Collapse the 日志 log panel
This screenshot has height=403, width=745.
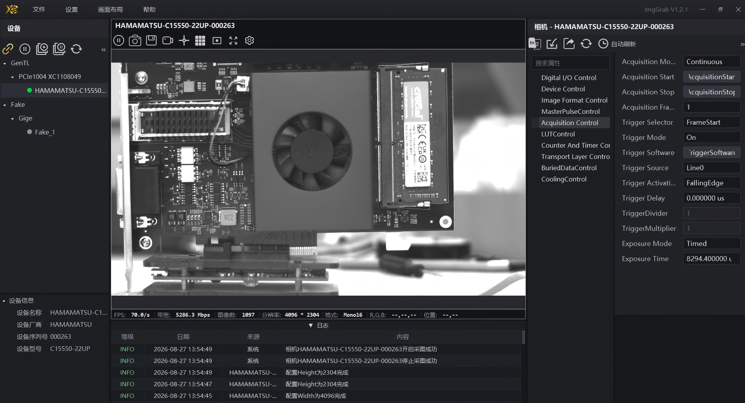pyautogui.click(x=318, y=325)
